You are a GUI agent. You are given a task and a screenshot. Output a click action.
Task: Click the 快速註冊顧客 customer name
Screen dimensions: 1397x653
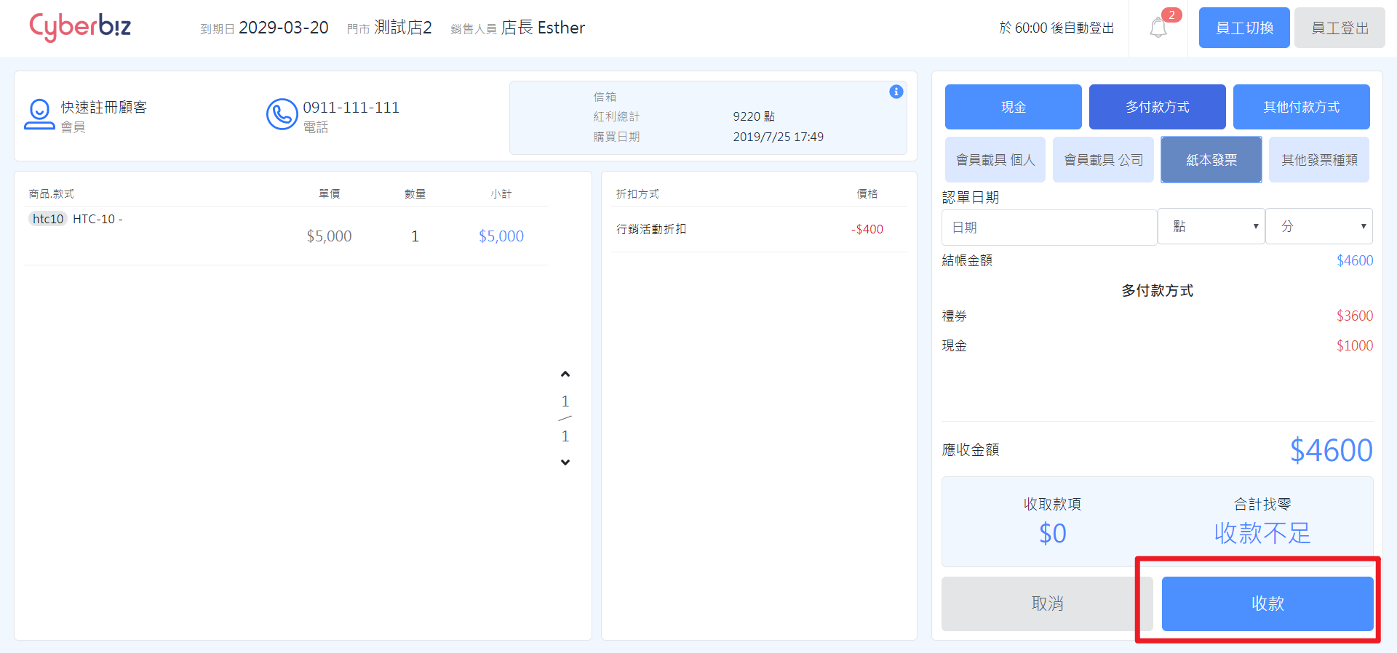coord(104,108)
